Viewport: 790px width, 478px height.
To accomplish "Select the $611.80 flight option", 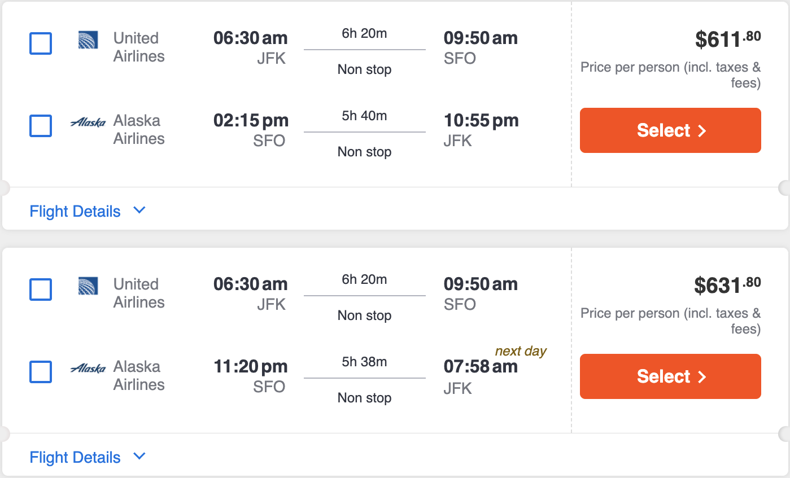I will click(x=670, y=130).
